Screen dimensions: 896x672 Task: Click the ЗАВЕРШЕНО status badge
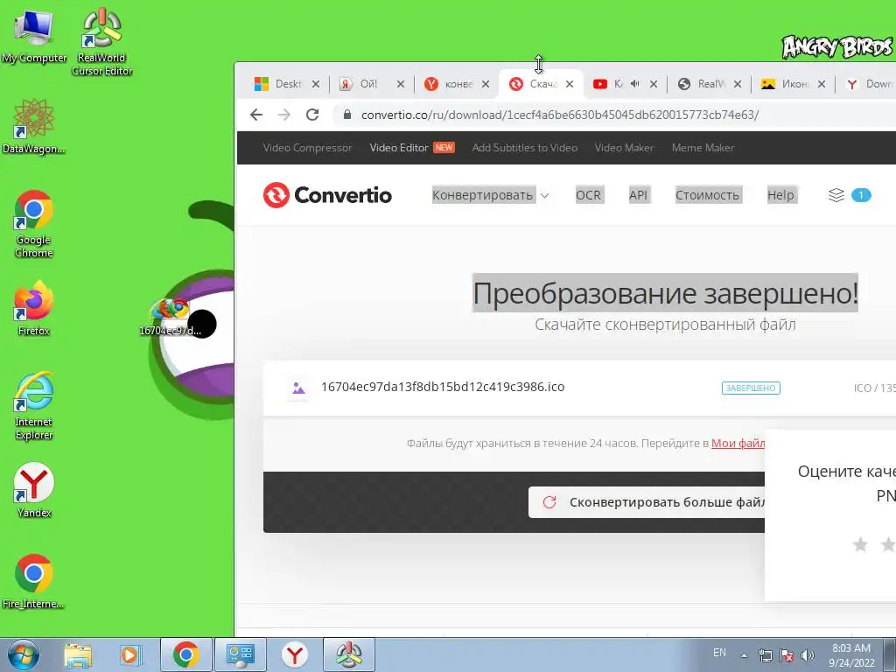coord(751,388)
